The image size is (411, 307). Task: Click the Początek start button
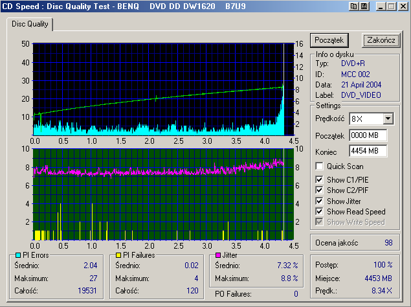pos(329,40)
